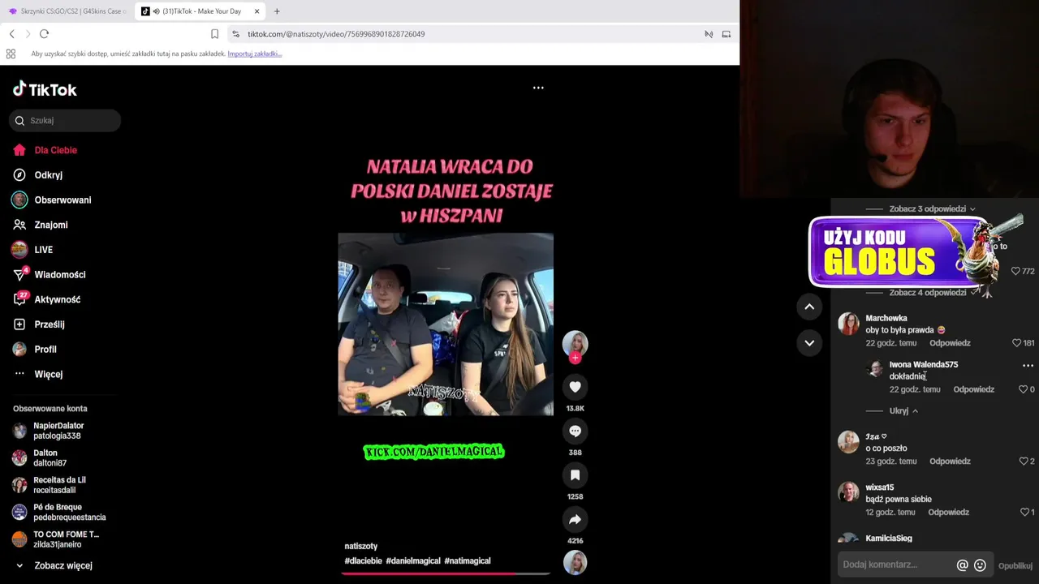Open three-dot video options menu
This screenshot has height=584, width=1039.
[x=538, y=88]
